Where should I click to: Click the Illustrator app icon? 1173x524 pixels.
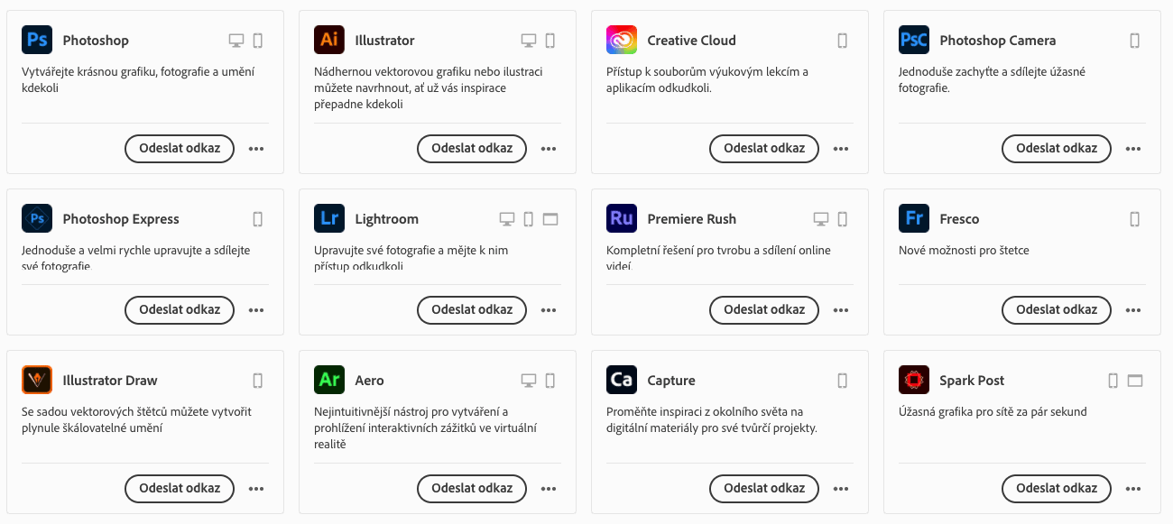click(329, 41)
